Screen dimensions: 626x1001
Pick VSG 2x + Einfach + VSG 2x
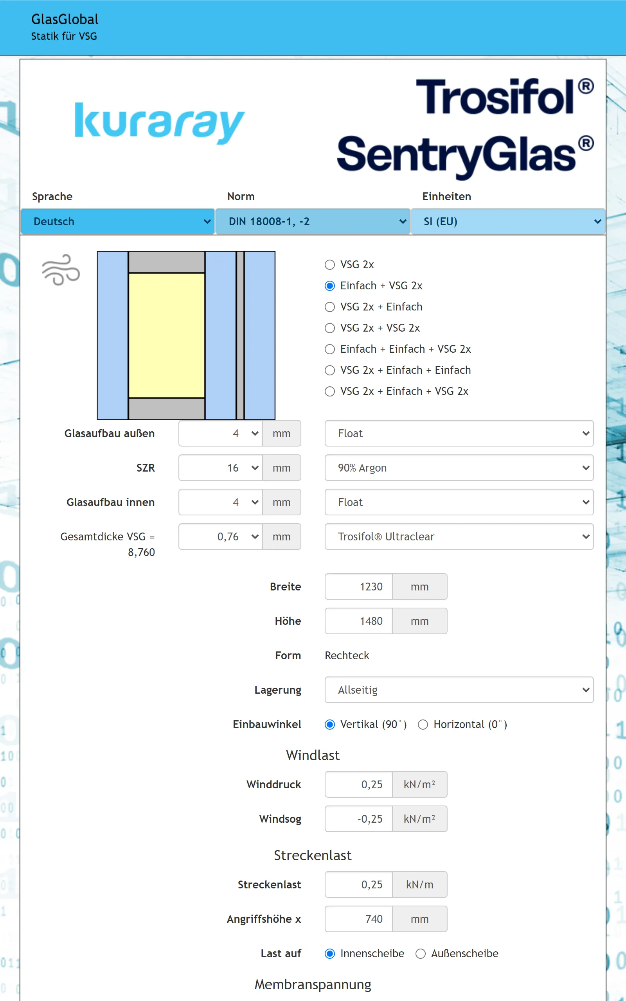[329, 391]
